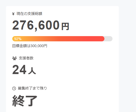Click the yen icon beside 現在の支援総額
136x112 pixels.
pos(13,14)
